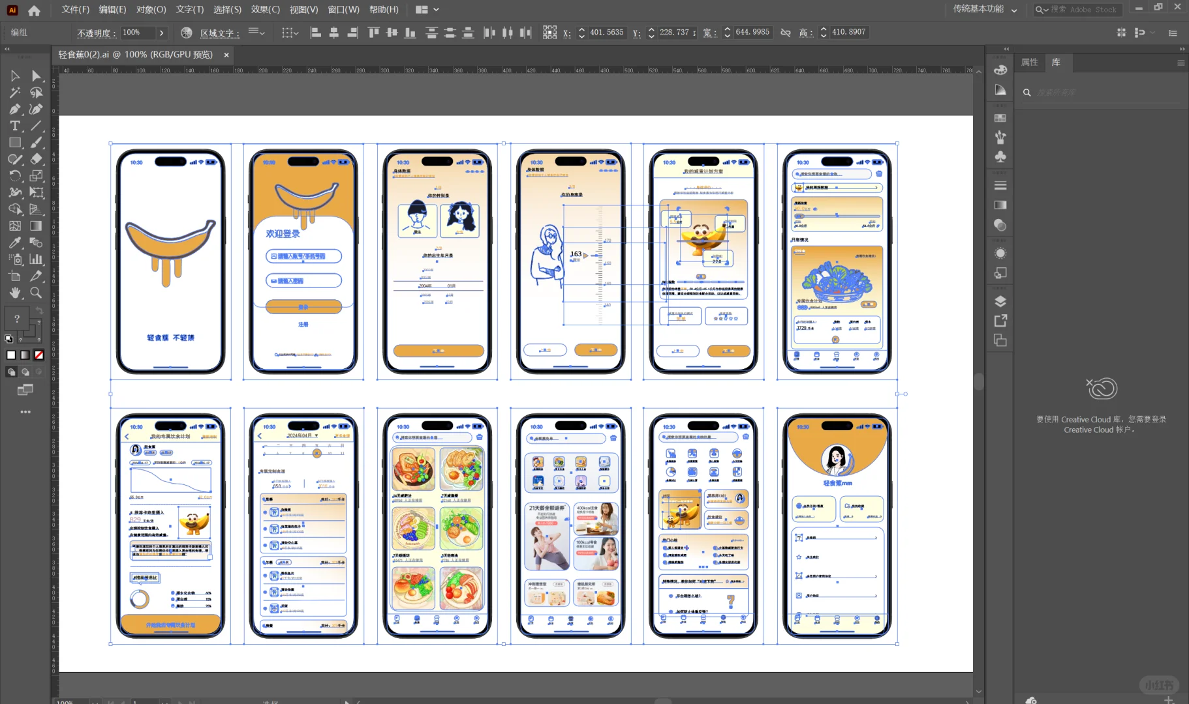Select the Type tool in the toolbar

click(x=14, y=125)
